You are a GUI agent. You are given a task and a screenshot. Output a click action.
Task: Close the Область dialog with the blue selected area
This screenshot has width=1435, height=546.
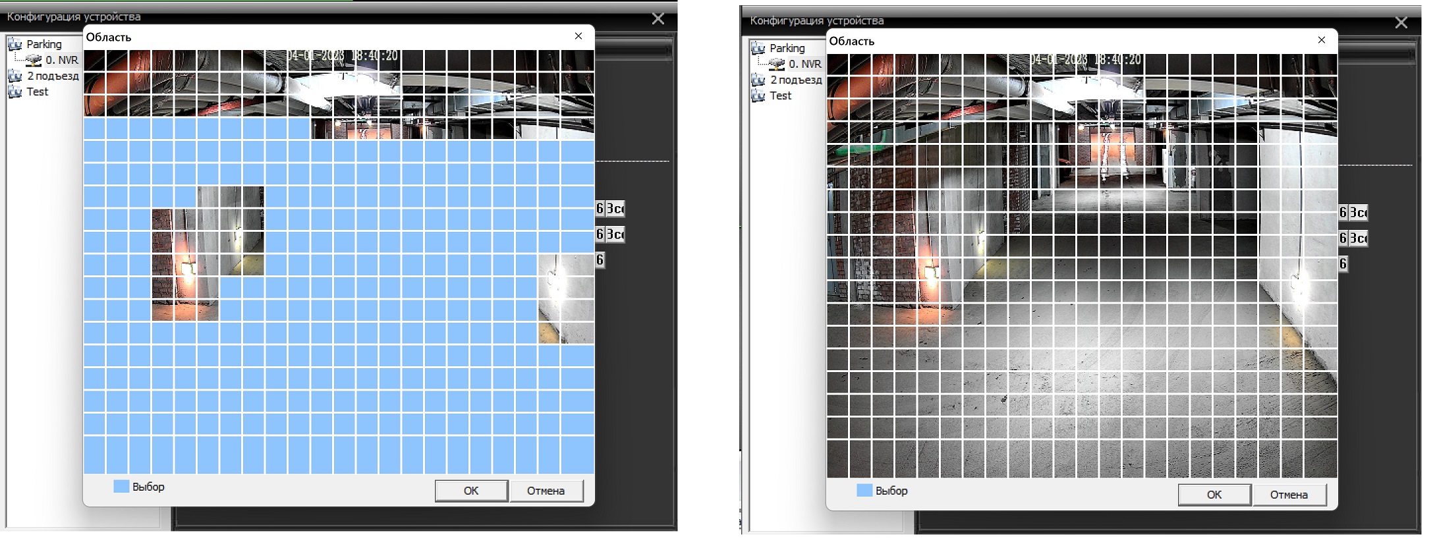pos(578,36)
